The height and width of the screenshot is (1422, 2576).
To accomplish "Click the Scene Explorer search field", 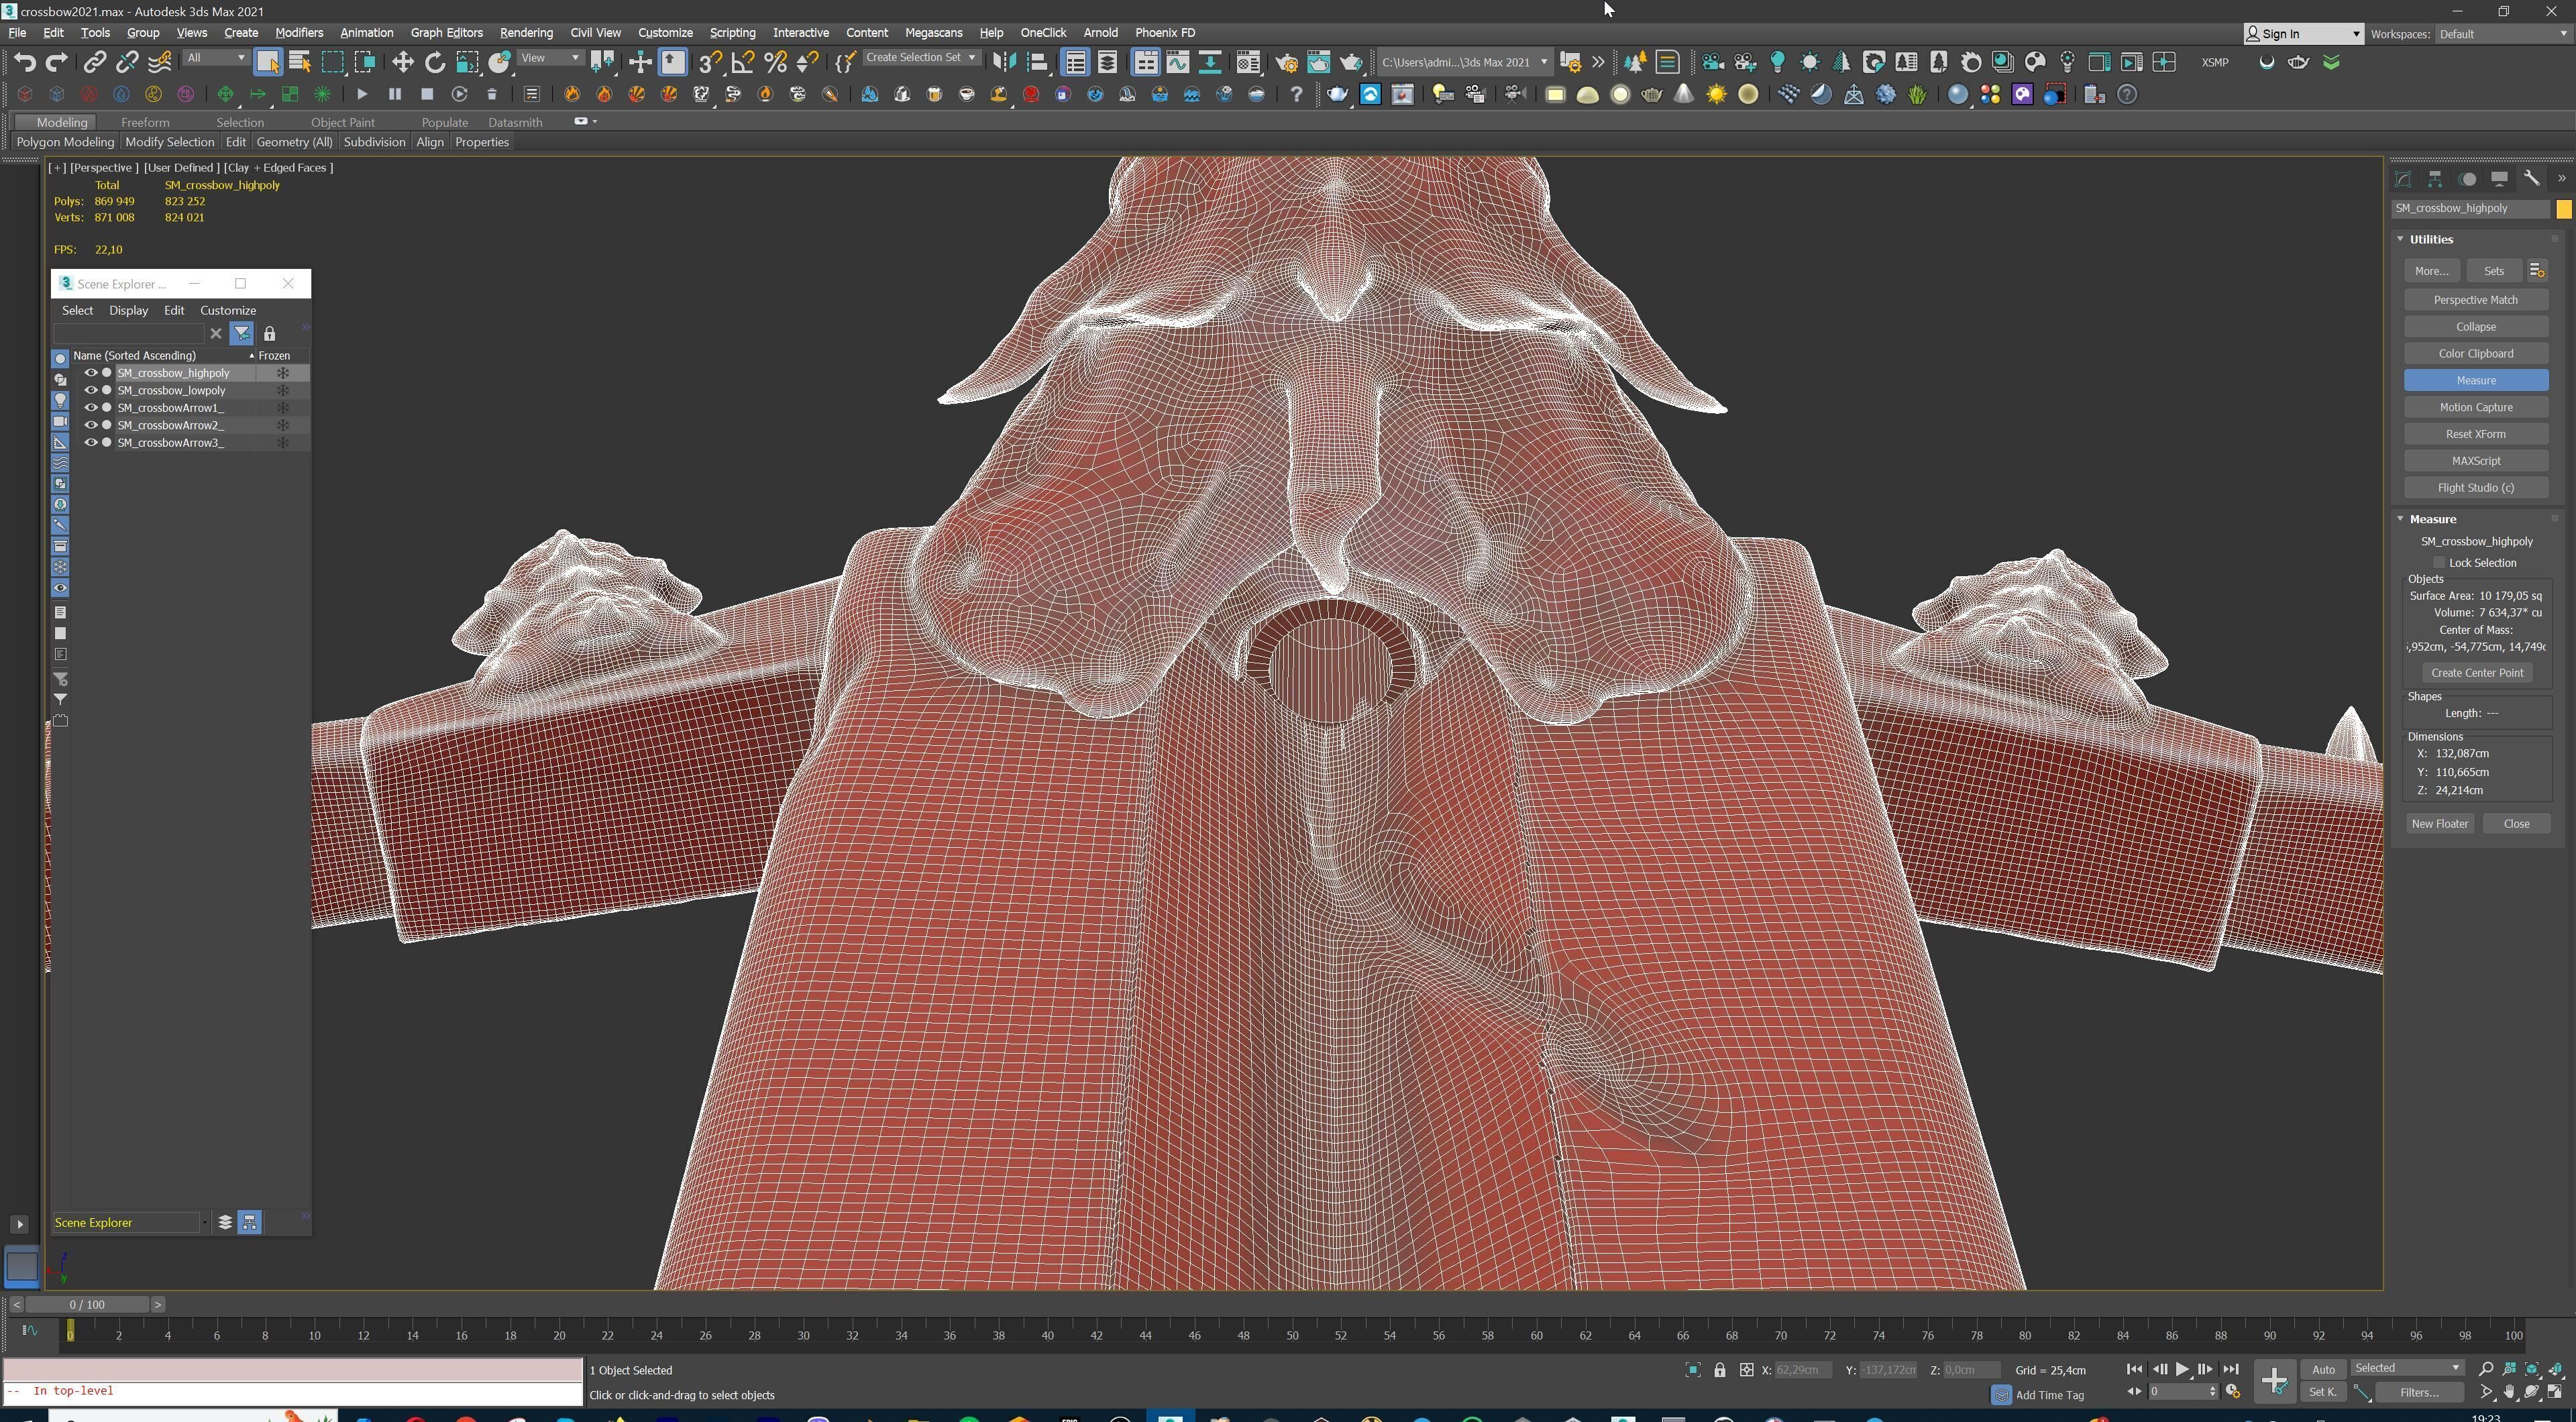I will pyautogui.click(x=128, y=333).
